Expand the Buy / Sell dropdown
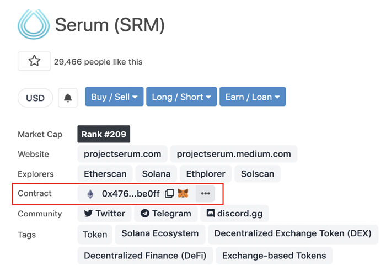This screenshot has width=386, height=276. (x=114, y=97)
